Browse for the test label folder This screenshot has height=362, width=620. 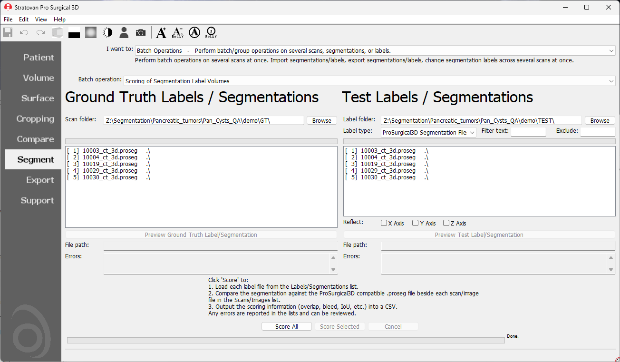pos(600,120)
